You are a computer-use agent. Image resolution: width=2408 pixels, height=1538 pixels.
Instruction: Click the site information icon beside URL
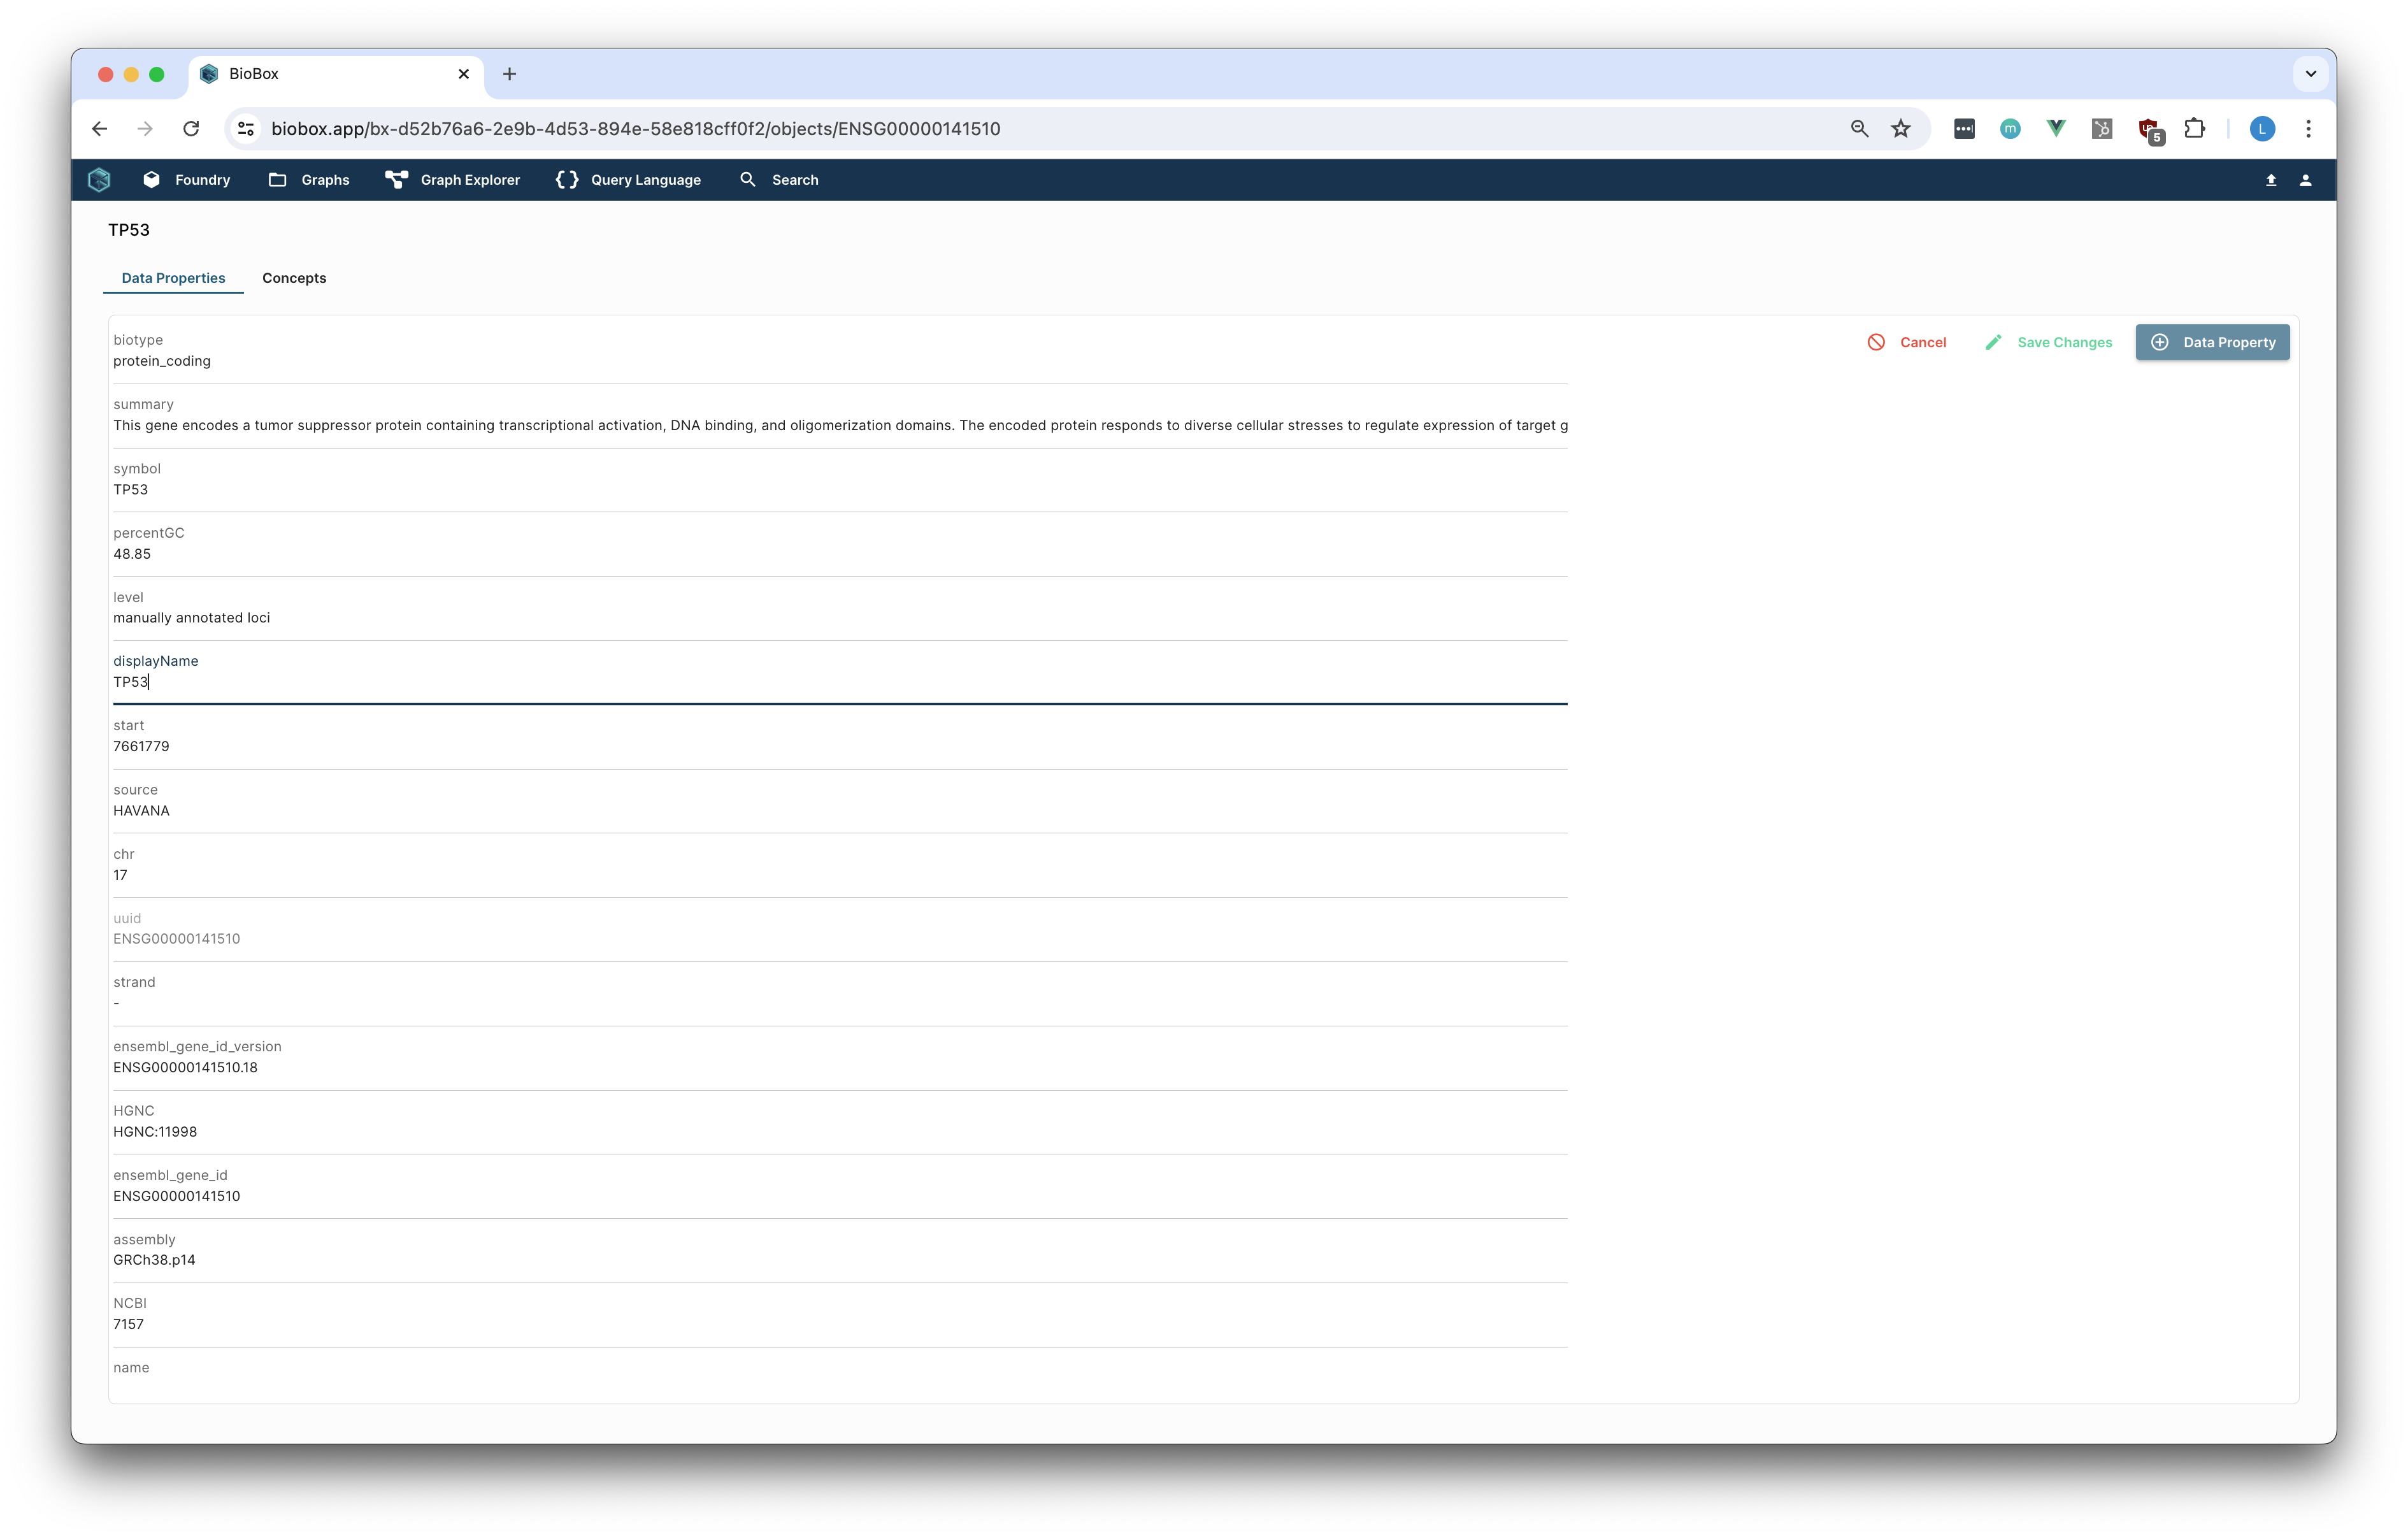(x=246, y=129)
